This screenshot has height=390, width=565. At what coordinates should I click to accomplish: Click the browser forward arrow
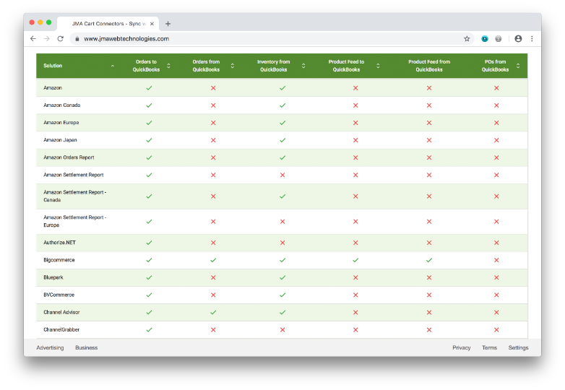click(x=46, y=38)
